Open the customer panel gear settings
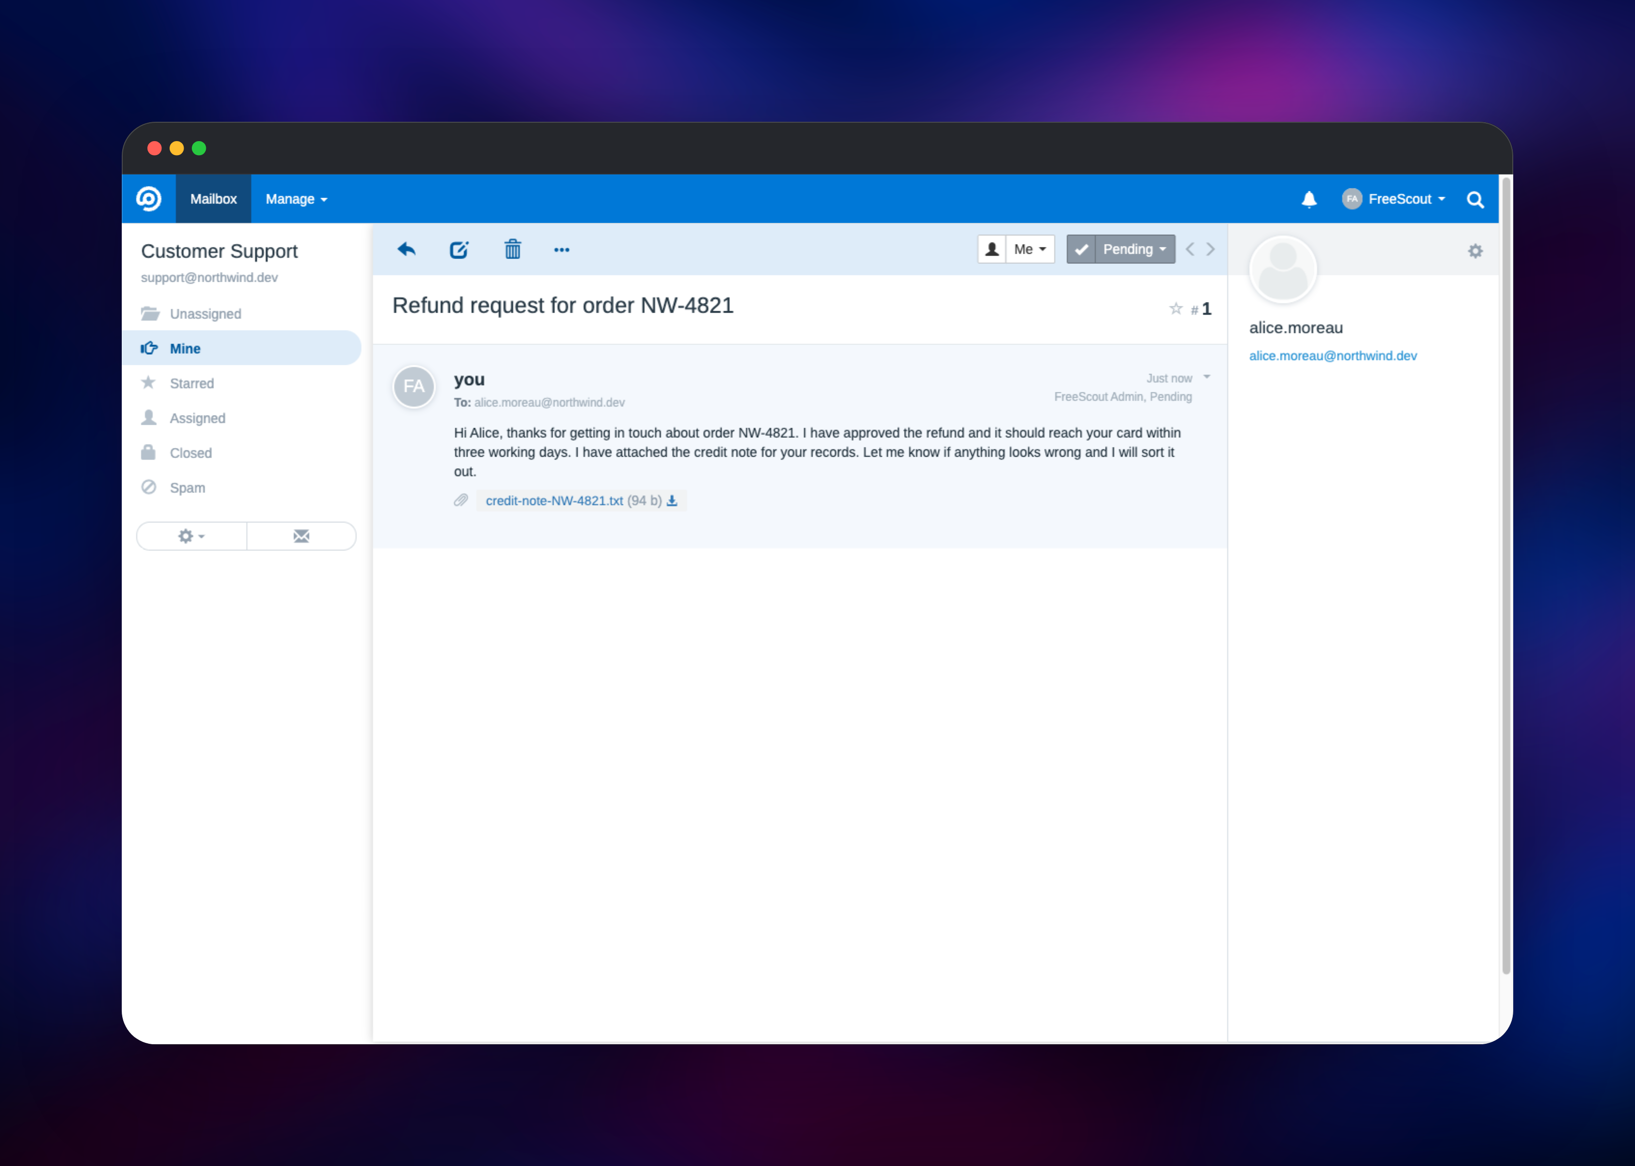Image resolution: width=1635 pixels, height=1166 pixels. pyautogui.click(x=1475, y=251)
